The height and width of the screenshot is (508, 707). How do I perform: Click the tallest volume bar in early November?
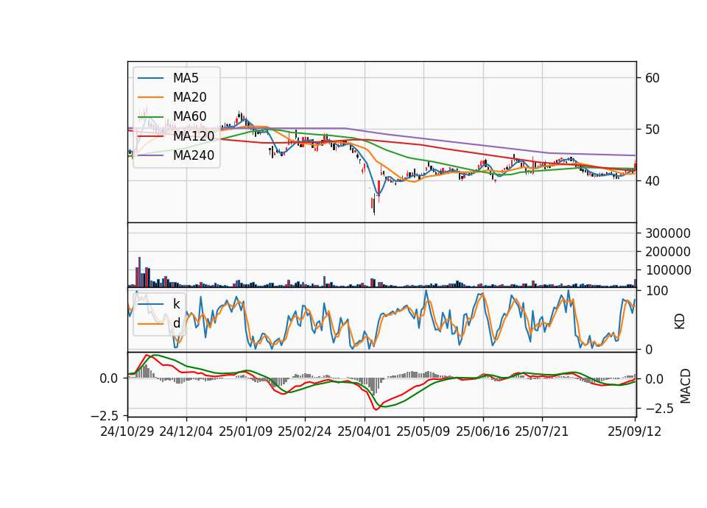139,272
